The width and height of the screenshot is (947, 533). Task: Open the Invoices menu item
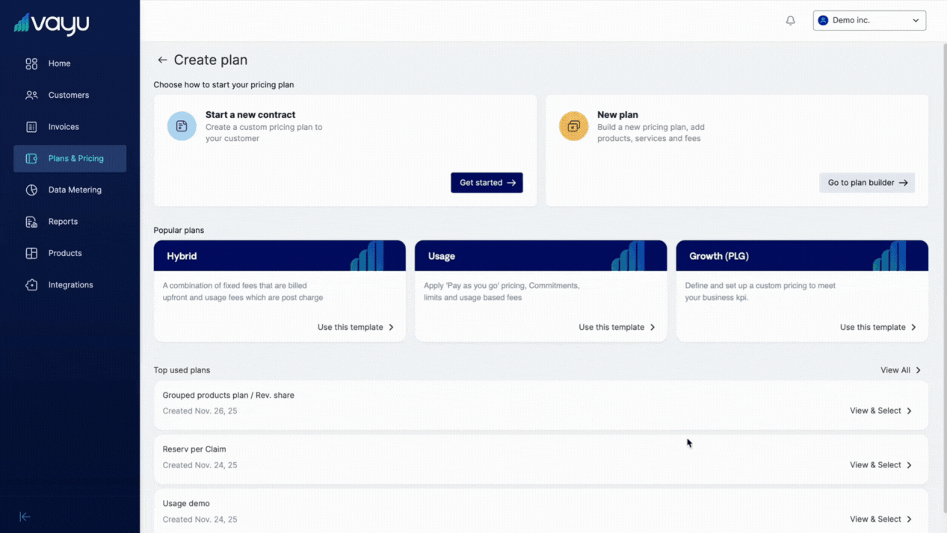(x=64, y=127)
